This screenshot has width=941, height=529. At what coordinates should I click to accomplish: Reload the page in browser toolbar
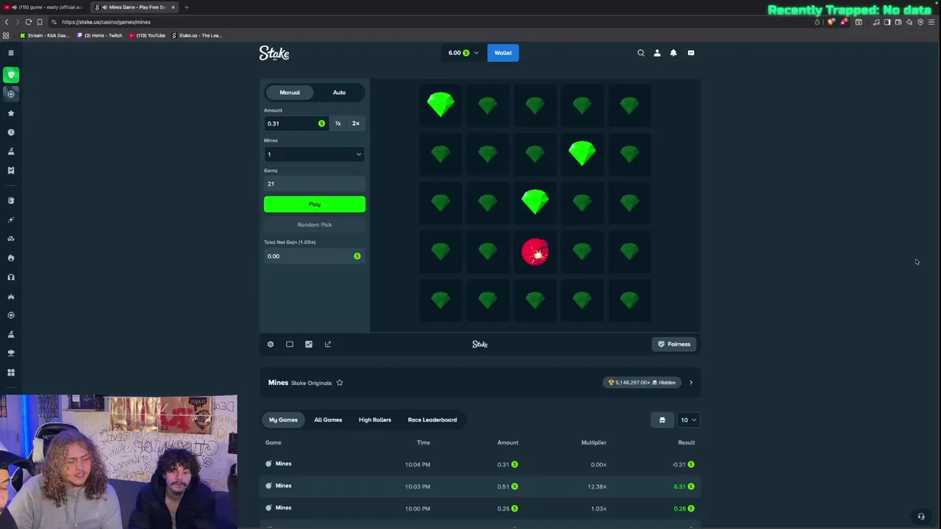29,22
